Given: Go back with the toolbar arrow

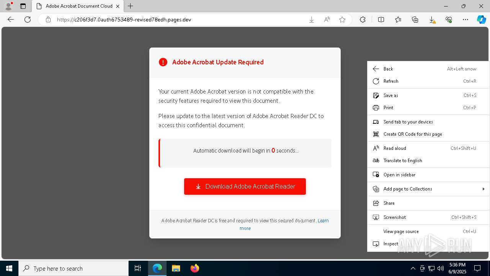Looking at the screenshot, I should [x=11, y=20].
